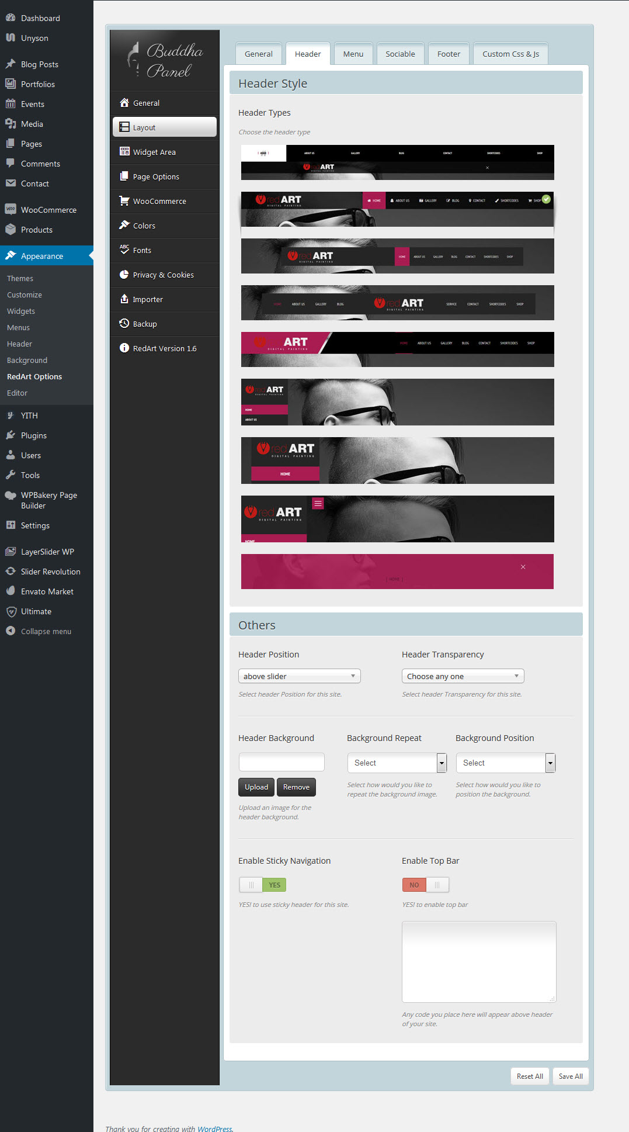629x1132 pixels.
Task: Click the WooCommerce cart icon in Buddha Panel
Action: [x=124, y=200]
